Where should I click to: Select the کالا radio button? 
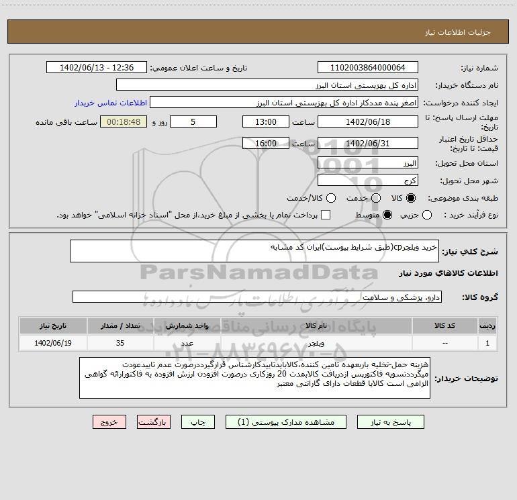pyautogui.click(x=411, y=198)
